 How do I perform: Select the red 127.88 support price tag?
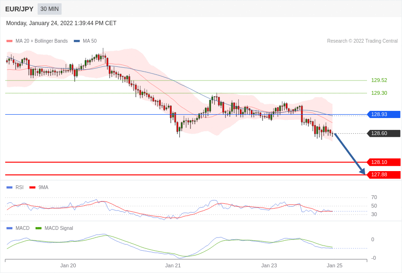[x=384, y=174]
